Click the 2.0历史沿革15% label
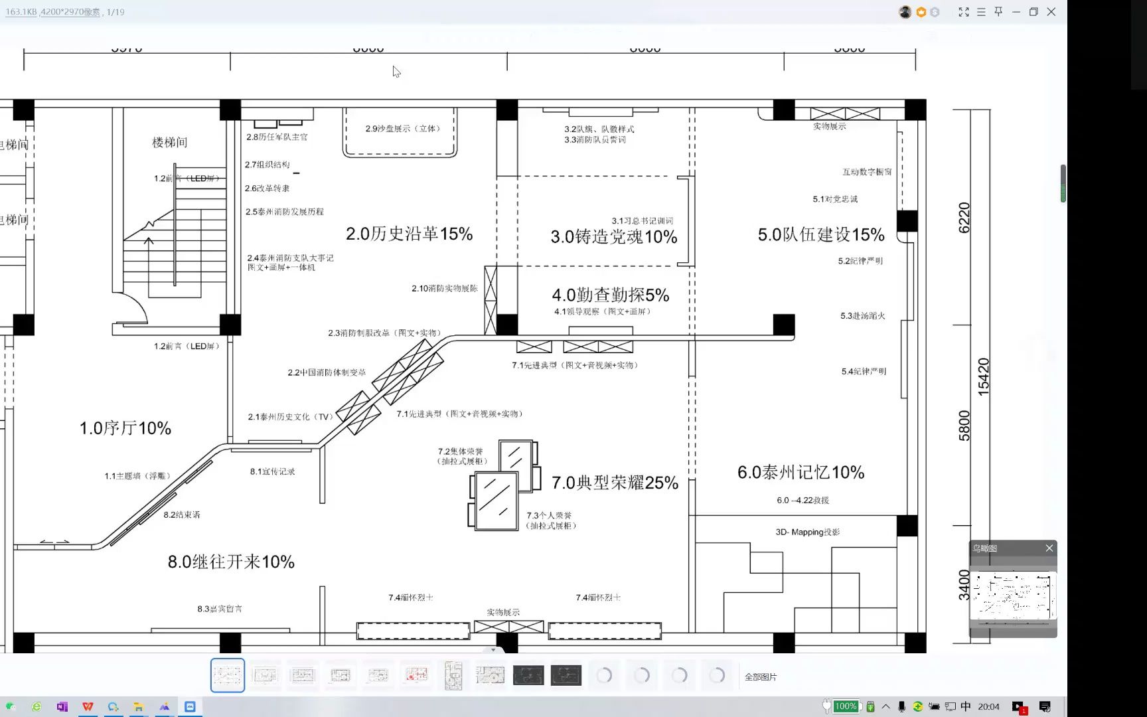Screen dimensions: 1147x717 pos(409,234)
